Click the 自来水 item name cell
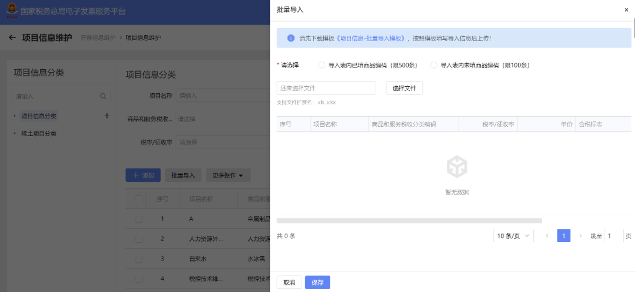The height and width of the screenshot is (292, 635). pos(197,259)
